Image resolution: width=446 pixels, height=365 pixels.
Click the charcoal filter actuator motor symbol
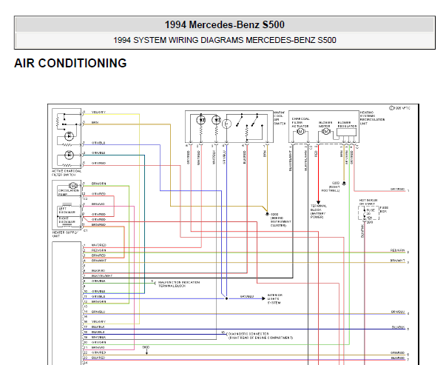(x=300, y=132)
